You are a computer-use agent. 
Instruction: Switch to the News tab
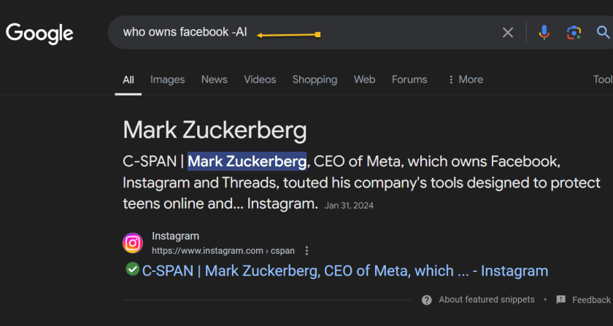point(214,79)
